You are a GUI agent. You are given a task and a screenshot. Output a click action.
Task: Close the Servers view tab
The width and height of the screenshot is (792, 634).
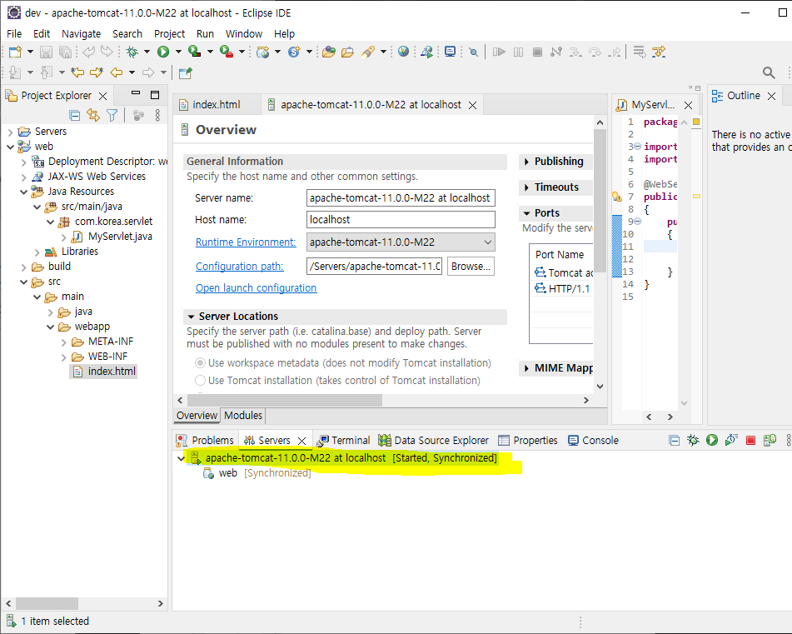pyautogui.click(x=302, y=441)
